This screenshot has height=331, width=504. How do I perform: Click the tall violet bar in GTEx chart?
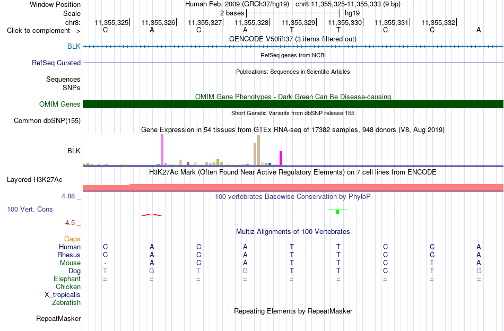(162, 150)
